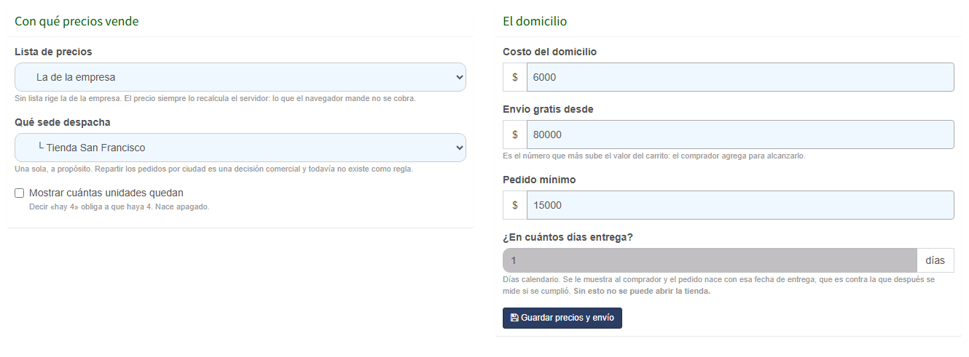Viewport: 969px width, 357px height.
Task: Click the dollar sign beside Pedido mínimo
Action: click(x=515, y=205)
